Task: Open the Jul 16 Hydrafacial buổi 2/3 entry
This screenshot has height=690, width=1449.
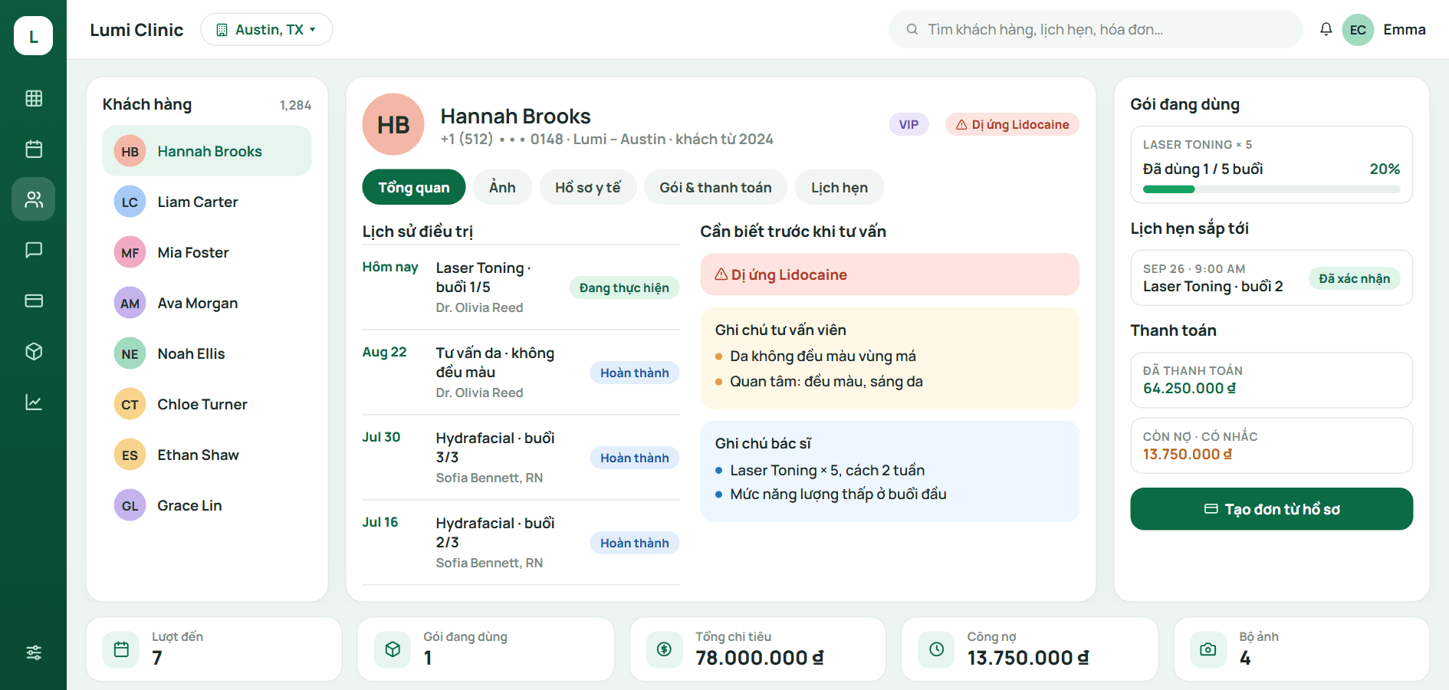Action: [x=521, y=543]
